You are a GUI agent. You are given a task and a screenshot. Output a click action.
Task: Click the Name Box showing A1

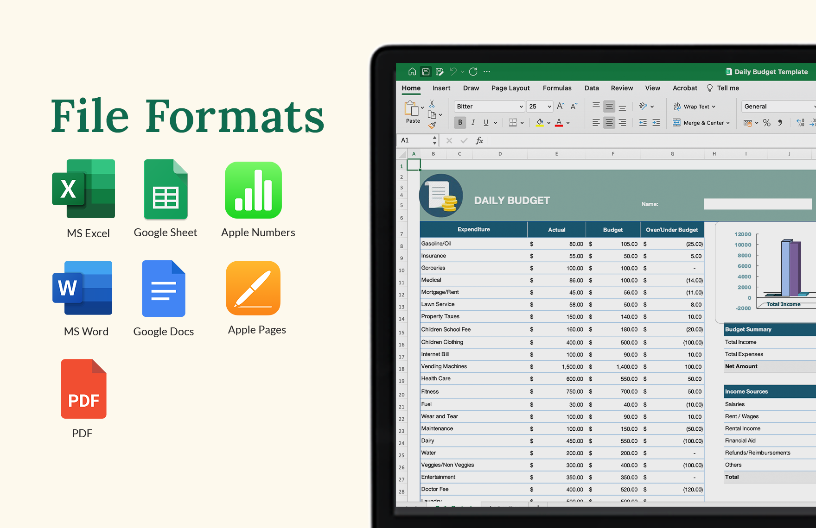point(417,140)
